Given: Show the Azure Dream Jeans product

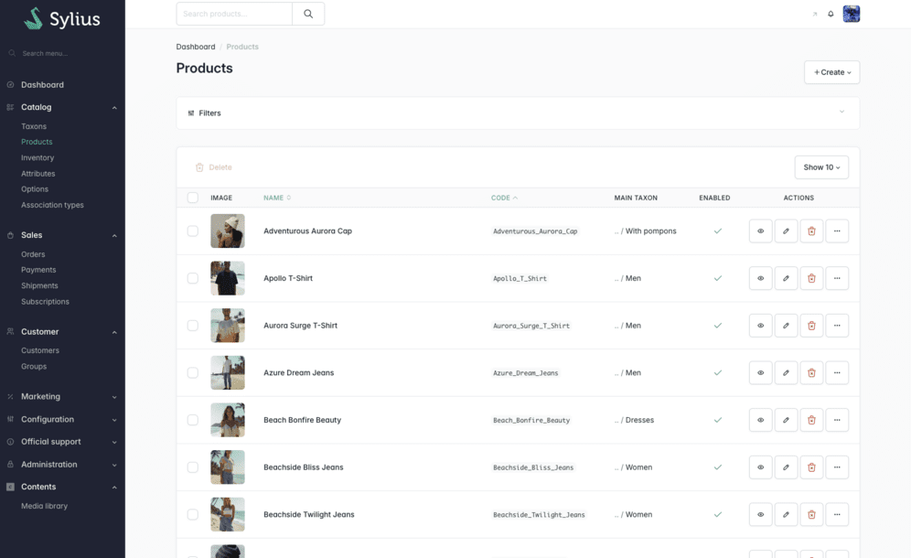Looking at the screenshot, I should [x=760, y=372].
